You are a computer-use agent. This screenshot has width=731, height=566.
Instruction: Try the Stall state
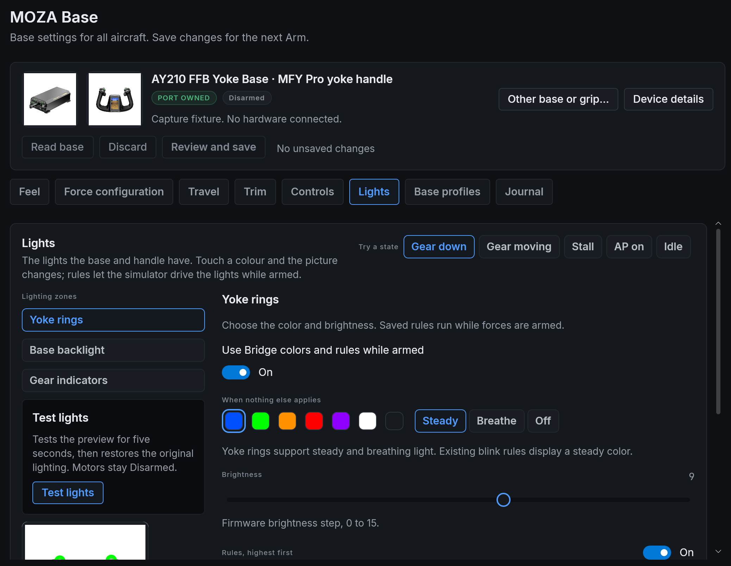(x=583, y=247)
